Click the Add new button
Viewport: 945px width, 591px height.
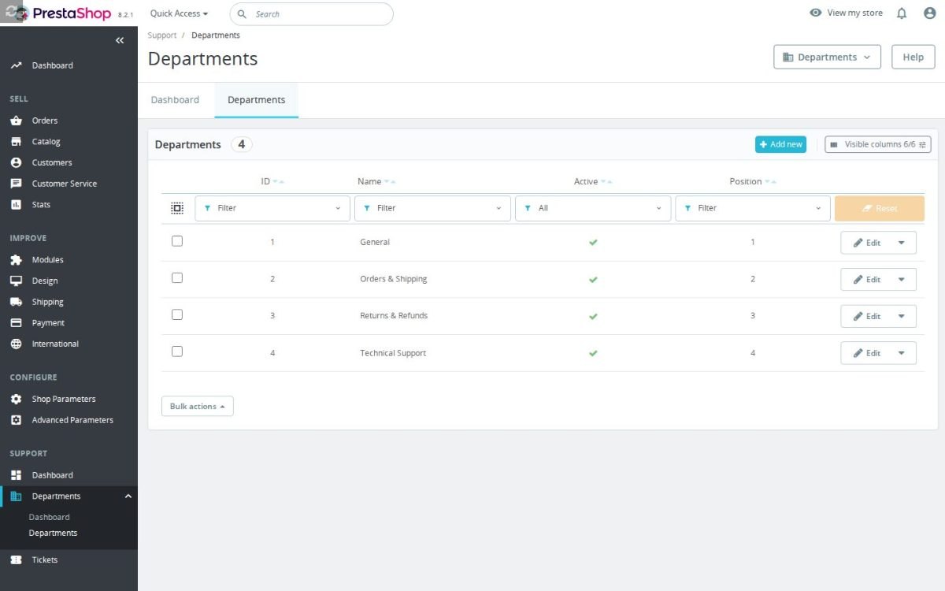click(x=780, y=144)
